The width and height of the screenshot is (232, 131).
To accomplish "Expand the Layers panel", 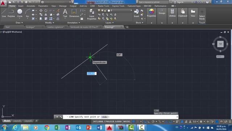I will pyautogui.click(x=109, y=23).
